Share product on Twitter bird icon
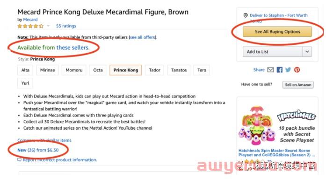 288,69
